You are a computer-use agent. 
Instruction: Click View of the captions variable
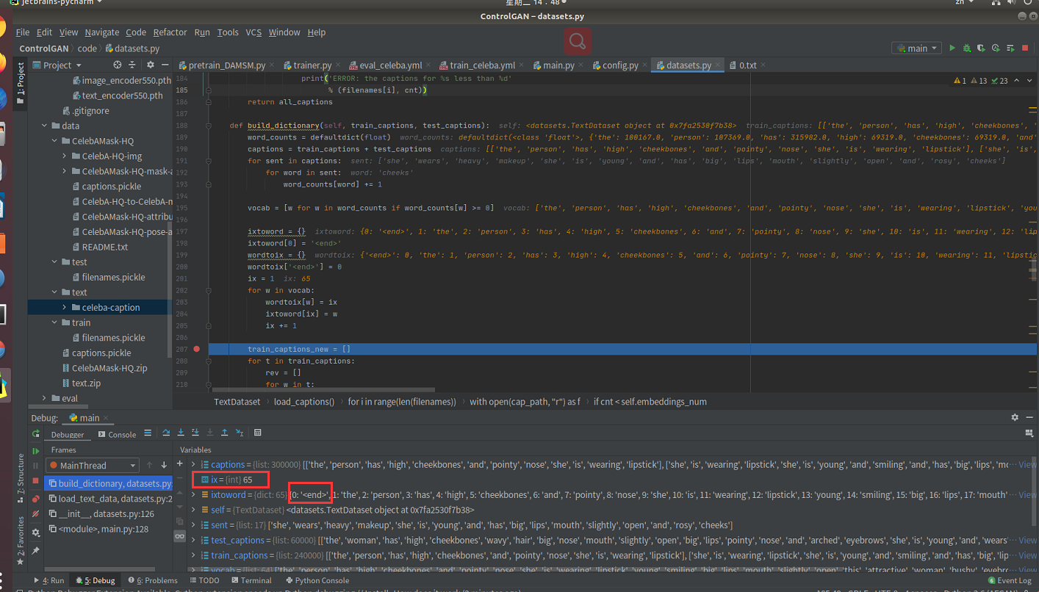(x=1027, y=464)
